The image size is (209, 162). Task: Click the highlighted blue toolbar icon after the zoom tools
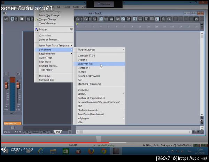pyautogui.click(x=101, y=19)
